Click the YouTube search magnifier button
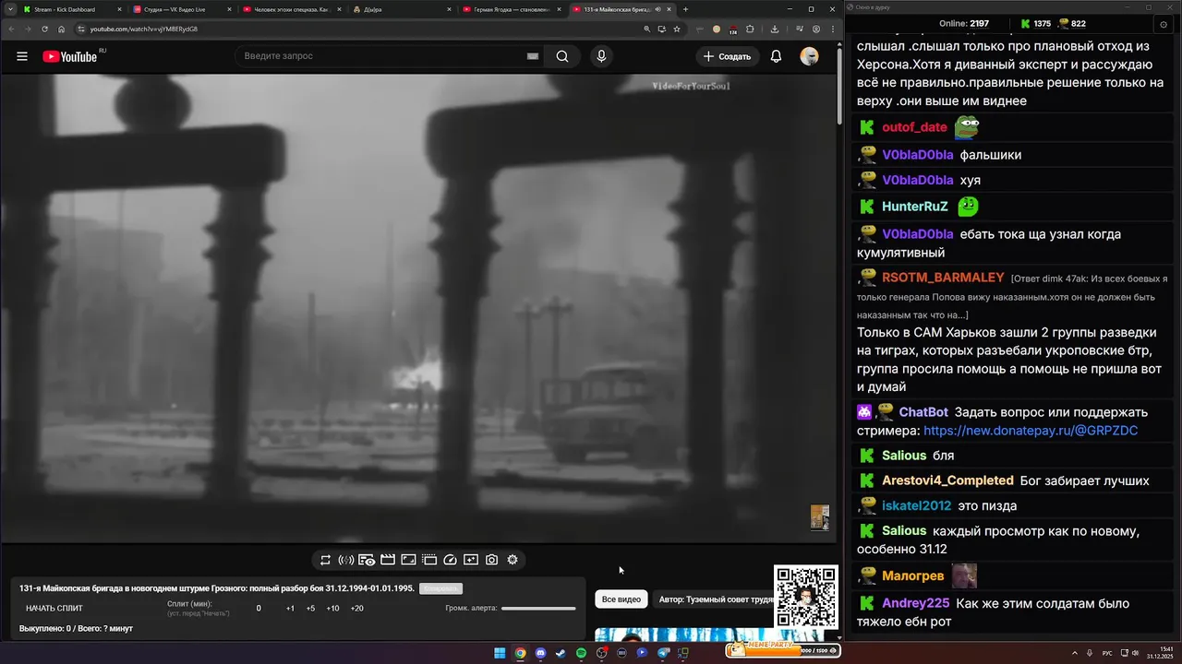1182x664 pixels. [x=562, y=56]
